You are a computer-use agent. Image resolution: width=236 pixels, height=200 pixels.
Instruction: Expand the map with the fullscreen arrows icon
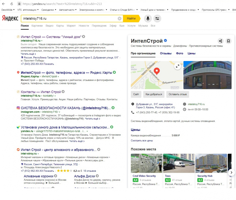click(x=178, y=66)
